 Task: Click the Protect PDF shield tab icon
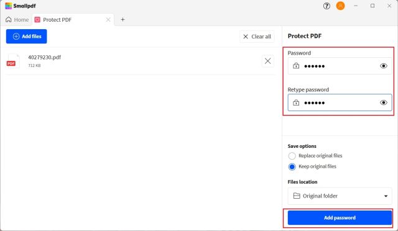(37, 19)
